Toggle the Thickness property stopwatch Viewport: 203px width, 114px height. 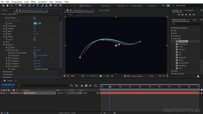point(6,26)
